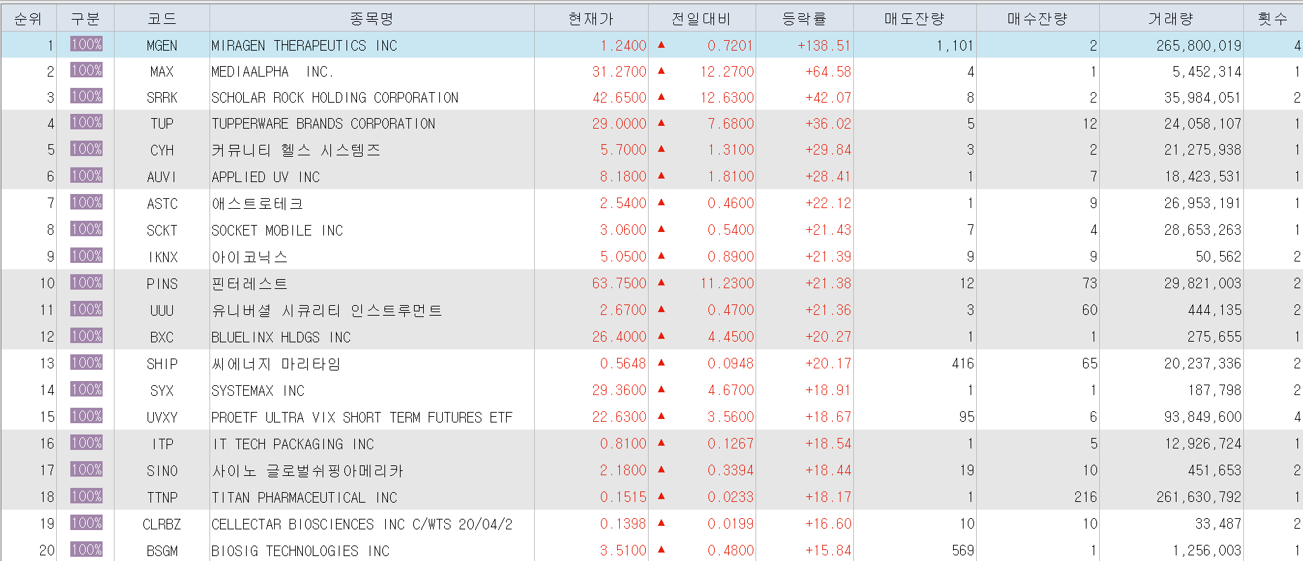
Task: Select the 100% badge in the MGEN row
Action: coord(86,44)
